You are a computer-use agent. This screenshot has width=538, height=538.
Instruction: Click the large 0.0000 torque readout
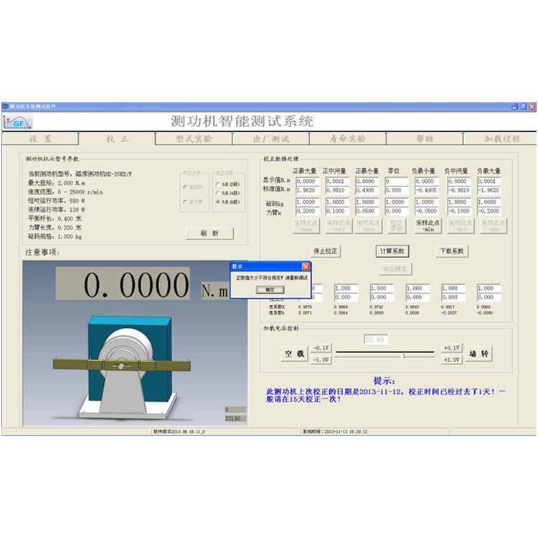(123, 283)
